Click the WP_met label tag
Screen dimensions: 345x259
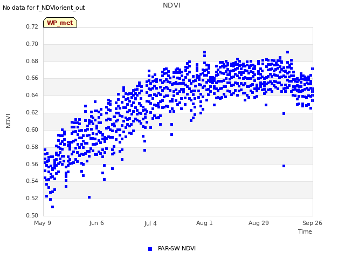click(x=60, y=23)
